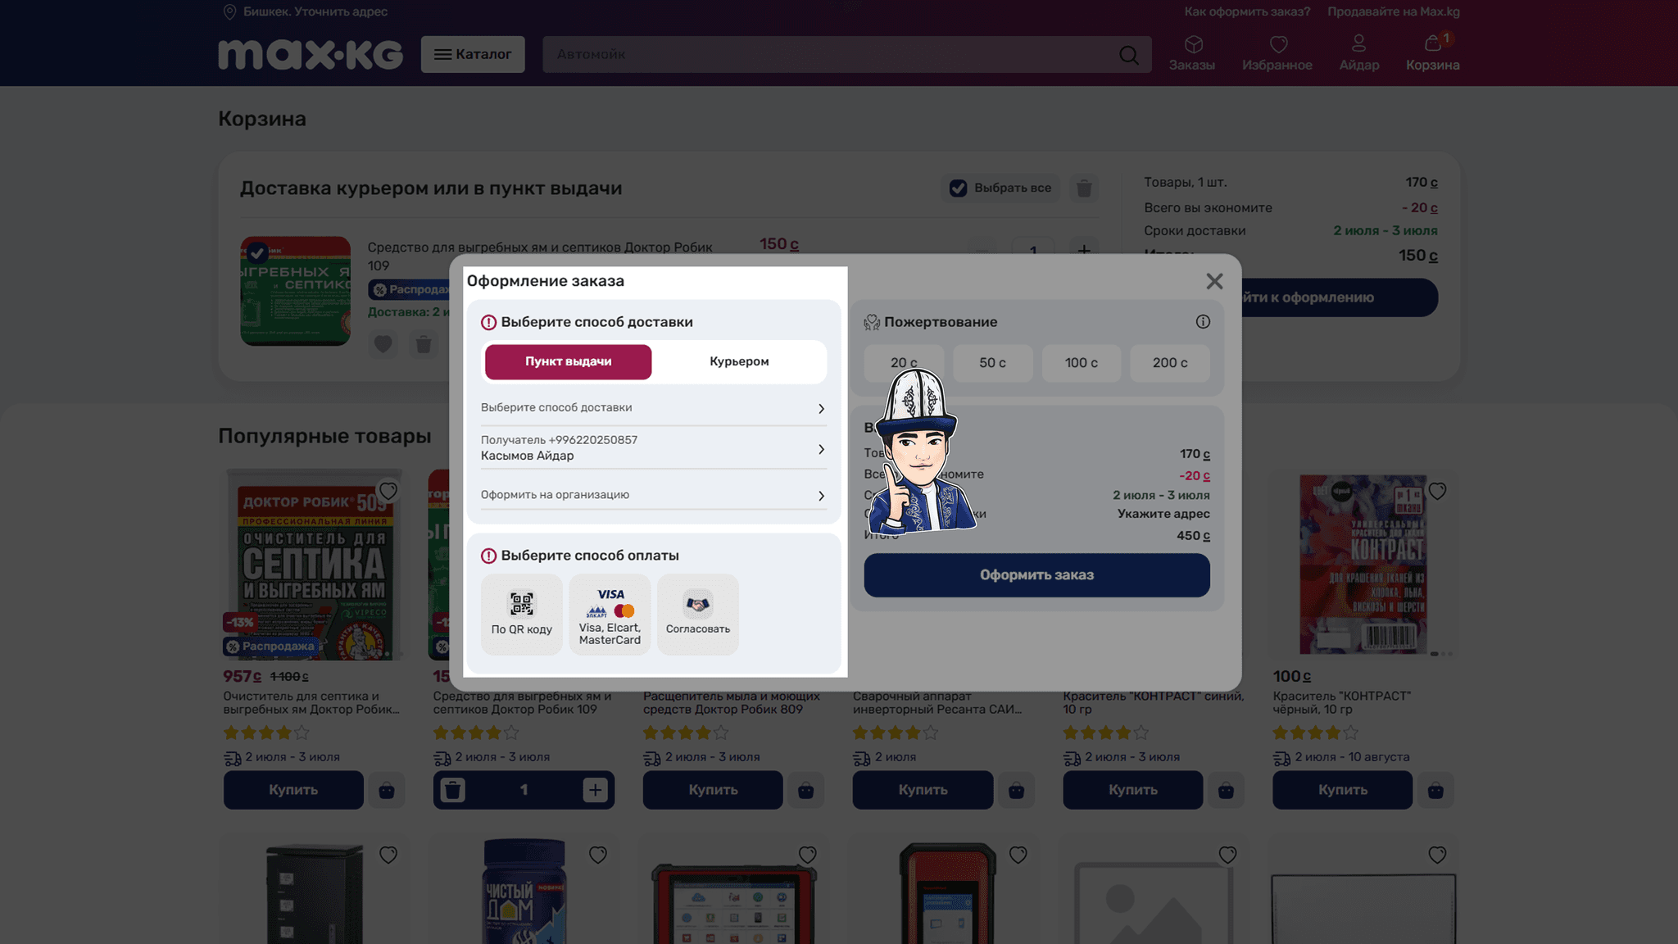Open Избранное favorites heart in header

(1277, 52)
